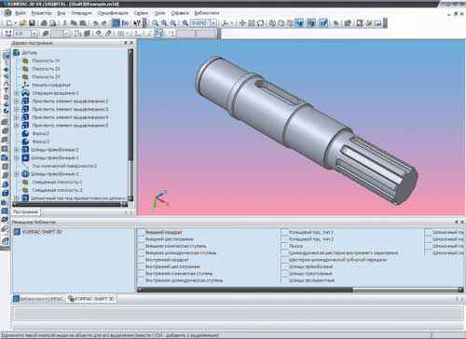Click the Undo arrow icon
Screen dimensions: 466x339
tap(96, 23)
